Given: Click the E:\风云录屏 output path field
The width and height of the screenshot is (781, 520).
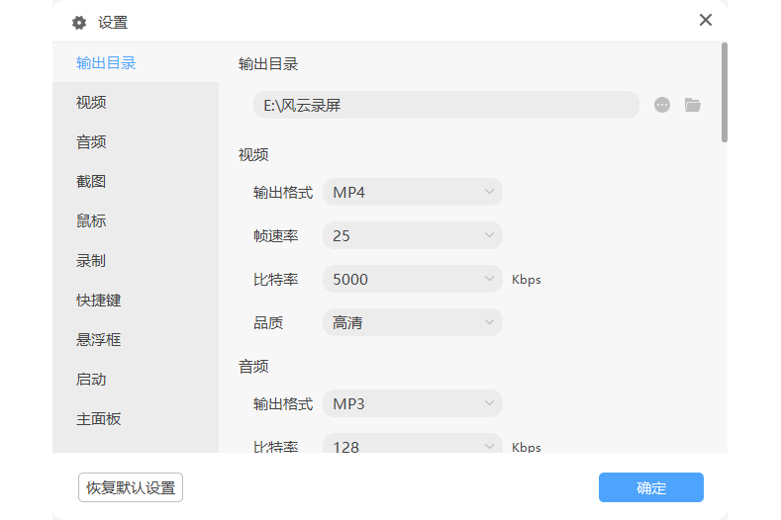Looking at the screenshot, I should [445, 105].
